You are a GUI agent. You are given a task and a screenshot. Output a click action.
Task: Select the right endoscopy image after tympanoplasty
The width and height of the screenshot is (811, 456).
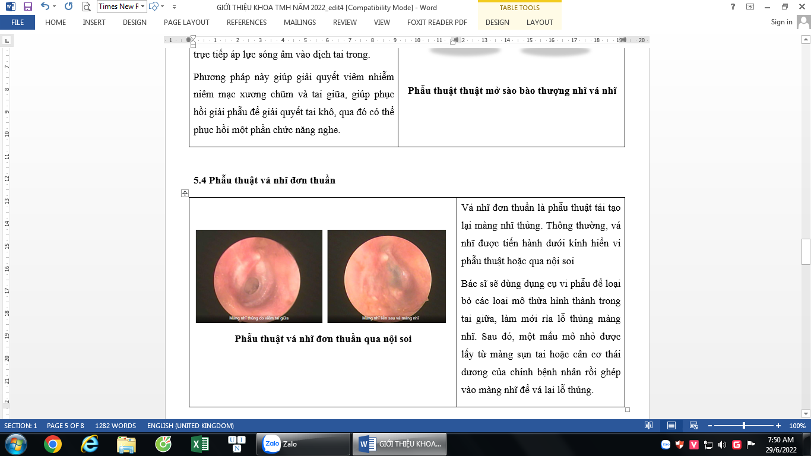(387, 276)
